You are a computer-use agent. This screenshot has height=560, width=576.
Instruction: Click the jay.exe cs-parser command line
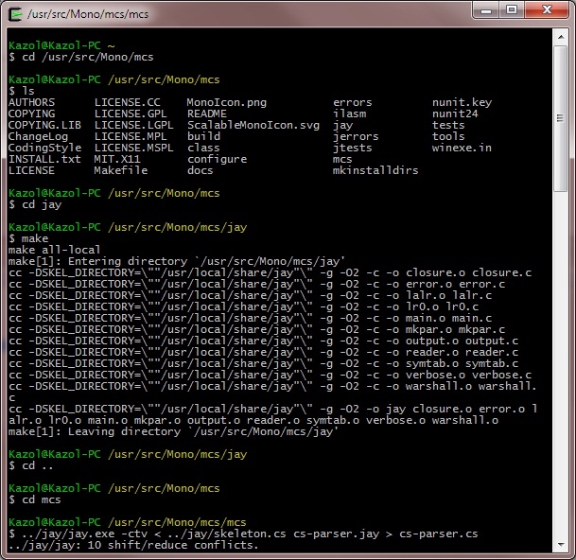pos(243,534)
